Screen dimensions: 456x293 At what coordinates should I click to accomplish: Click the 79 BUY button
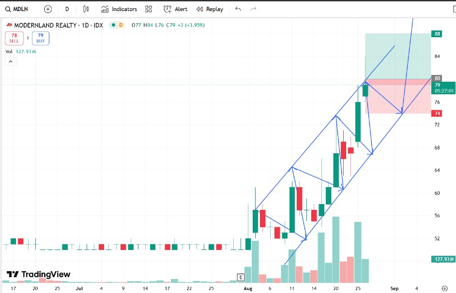click(x=41, y=38)
